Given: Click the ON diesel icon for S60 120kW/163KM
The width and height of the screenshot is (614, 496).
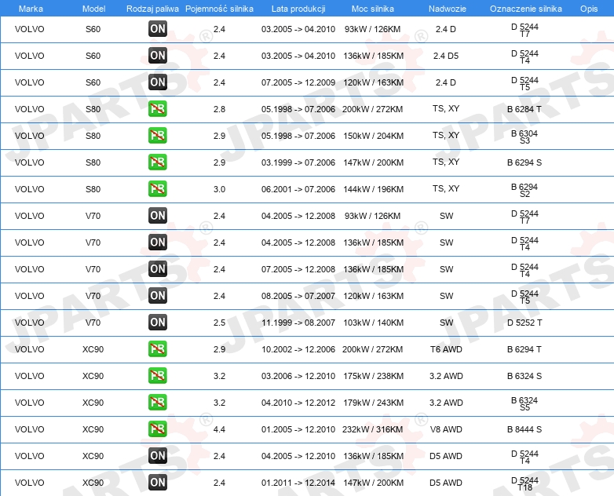Looking at the screenshot, I should (x=158, y=82).
